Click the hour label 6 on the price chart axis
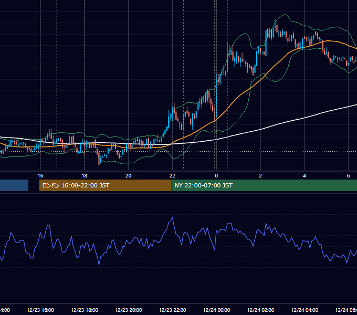 (x=349, y=175)
